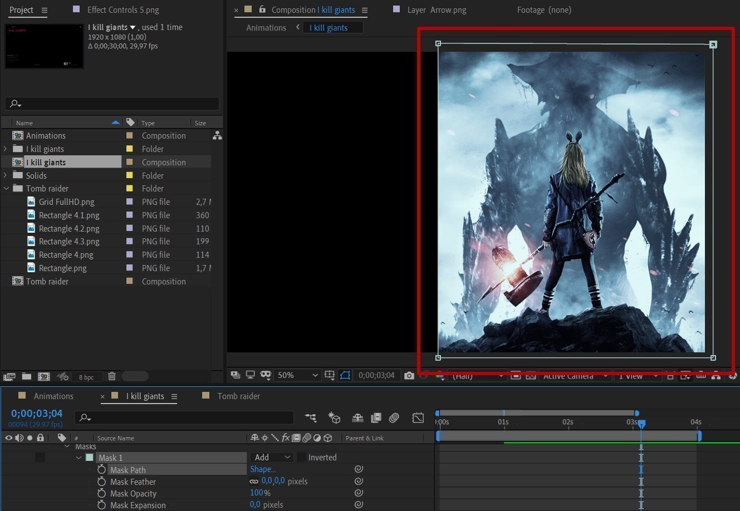Switch to Footage (none) viewer tab
Viewport: 740px width, 511px height.
pyautogui.click(x=544, y=9)
